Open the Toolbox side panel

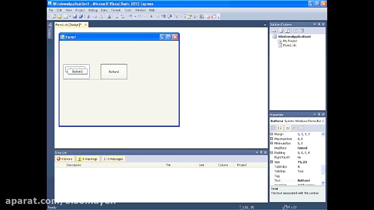[x=49, y=31]
